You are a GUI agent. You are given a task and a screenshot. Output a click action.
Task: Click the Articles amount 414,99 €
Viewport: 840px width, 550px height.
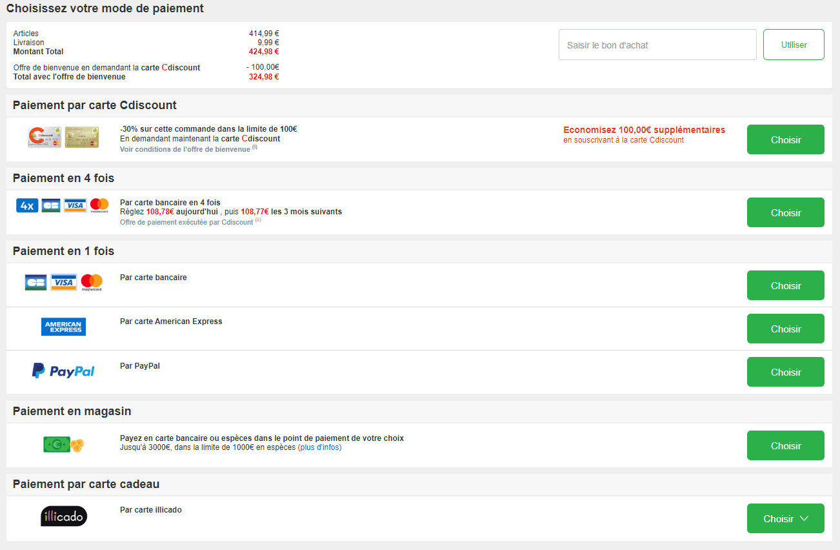264,34
